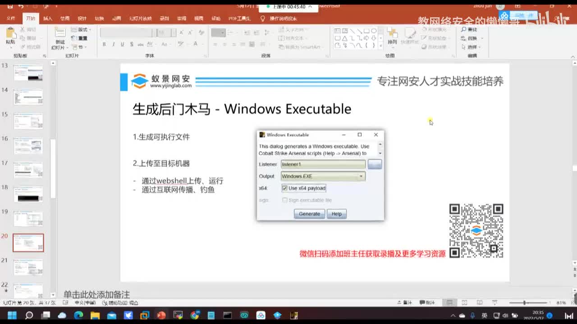This screenshot has width=577, height=324.
Task: Open the Clipboard group dialog launcher
Action: coord(44,56)
